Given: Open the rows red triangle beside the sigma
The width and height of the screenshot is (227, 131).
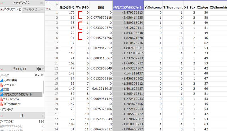Looking at the screenshot, I should [47, 9].
